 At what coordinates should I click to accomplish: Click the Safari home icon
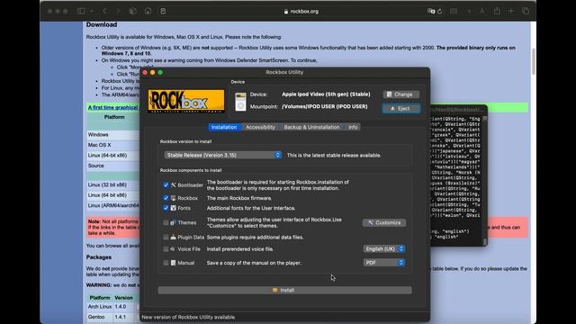click(148, 11)
